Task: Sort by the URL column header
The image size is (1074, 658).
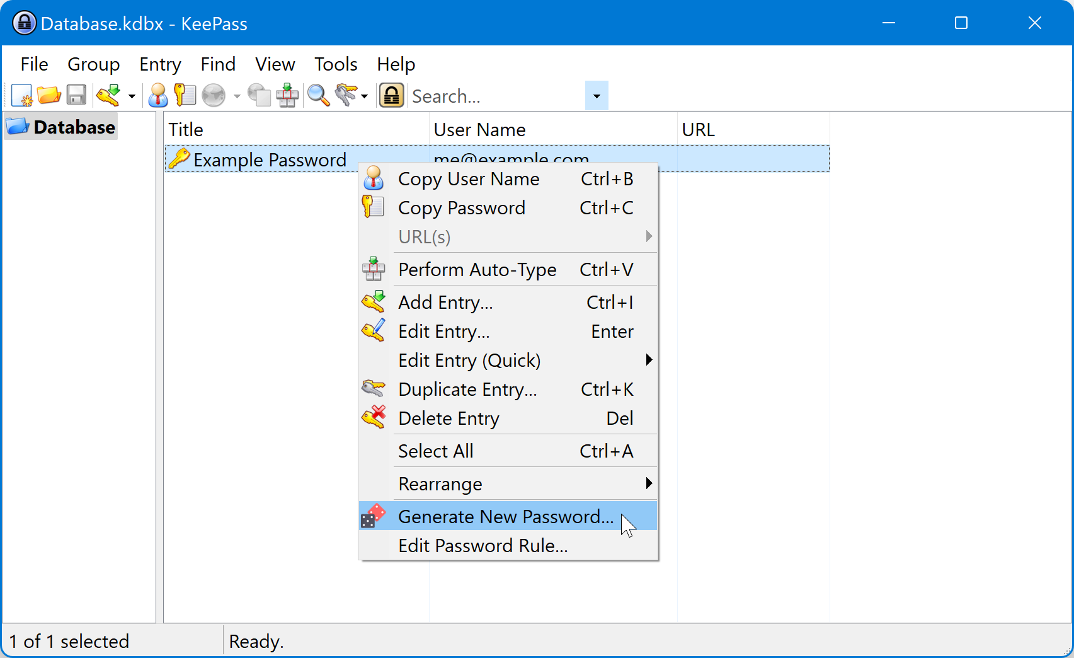Action: (x=753, y=130)
